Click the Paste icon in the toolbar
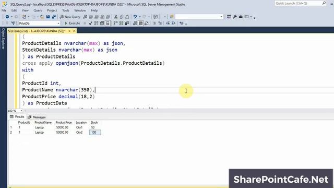This screenshot has width=334, height=188. point(127,17)
